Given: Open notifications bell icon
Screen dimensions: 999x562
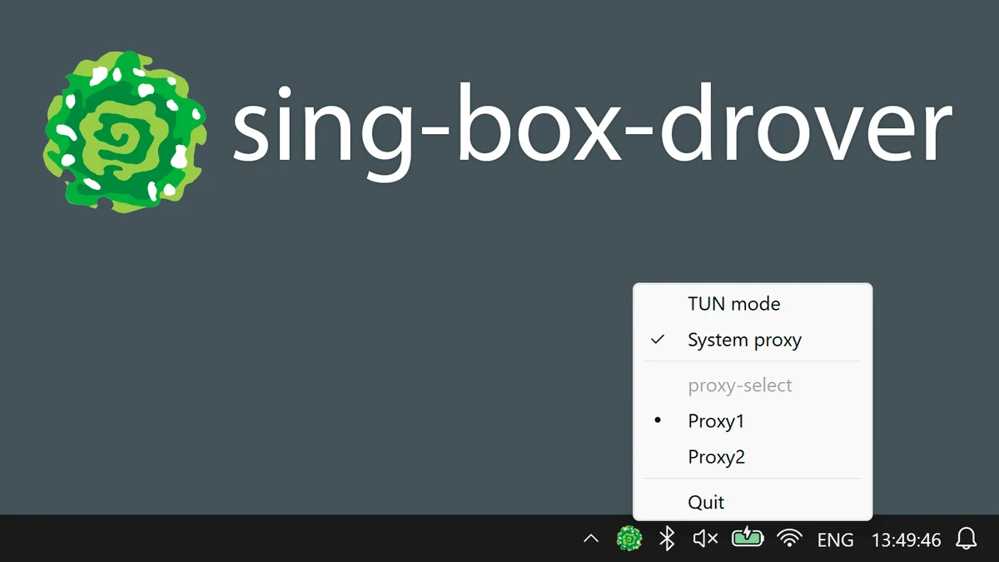Looking at the screenshot, I should 967,539.
